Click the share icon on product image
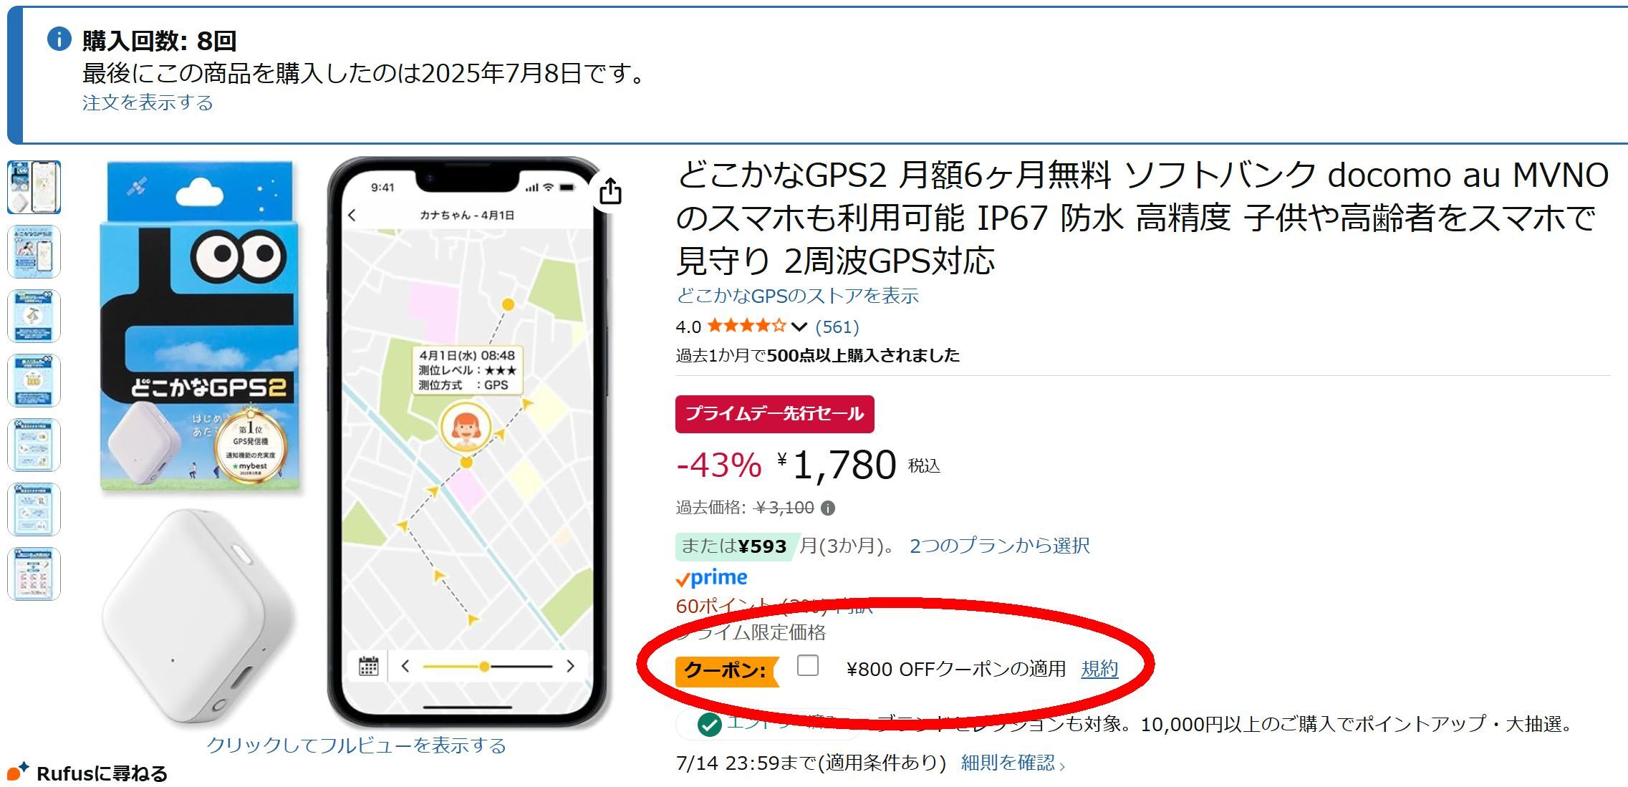This screenshot has height=787, width=1628. click(x=610, y=191)
